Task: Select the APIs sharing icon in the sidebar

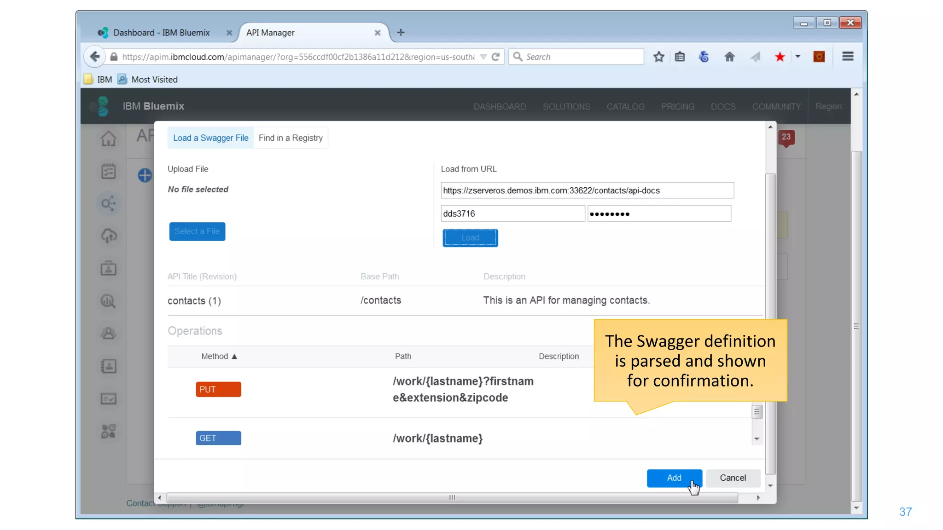Action: coord(109,203)
